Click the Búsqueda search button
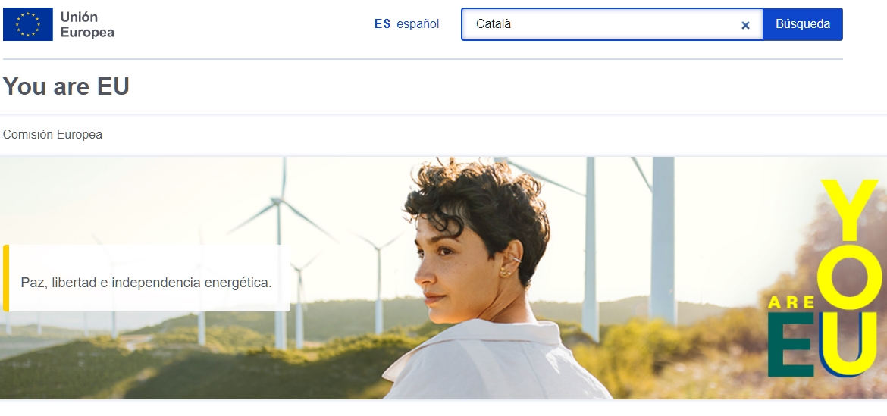 pyautogui.click(x=802, y=24)
